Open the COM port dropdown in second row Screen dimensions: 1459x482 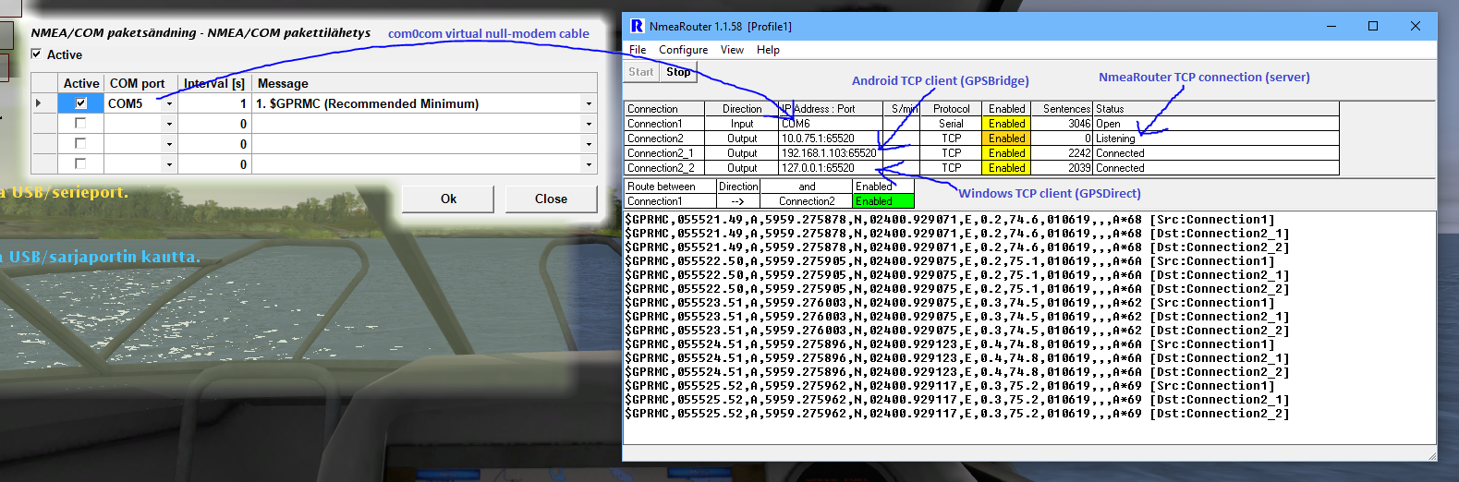(169, 124)
